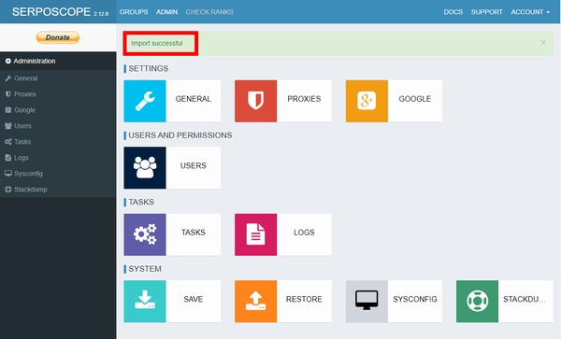Click the 'Import successful' message text

pyautogui.click(x=157, y=43)
